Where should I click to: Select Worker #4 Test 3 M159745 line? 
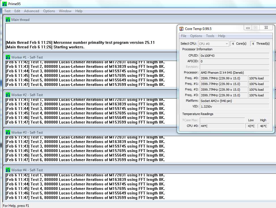[x=85, y=184]
